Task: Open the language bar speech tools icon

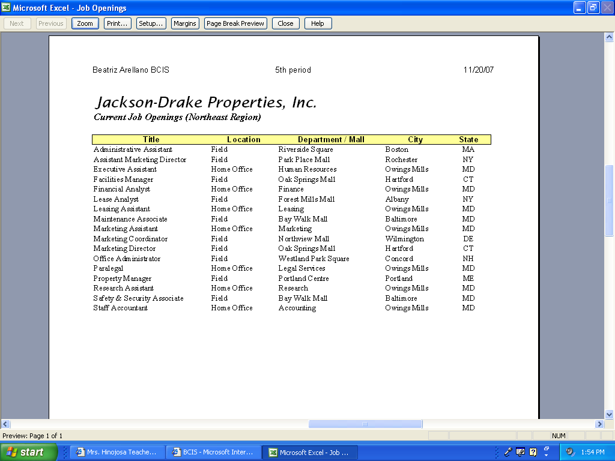Action: pos(521,452)
